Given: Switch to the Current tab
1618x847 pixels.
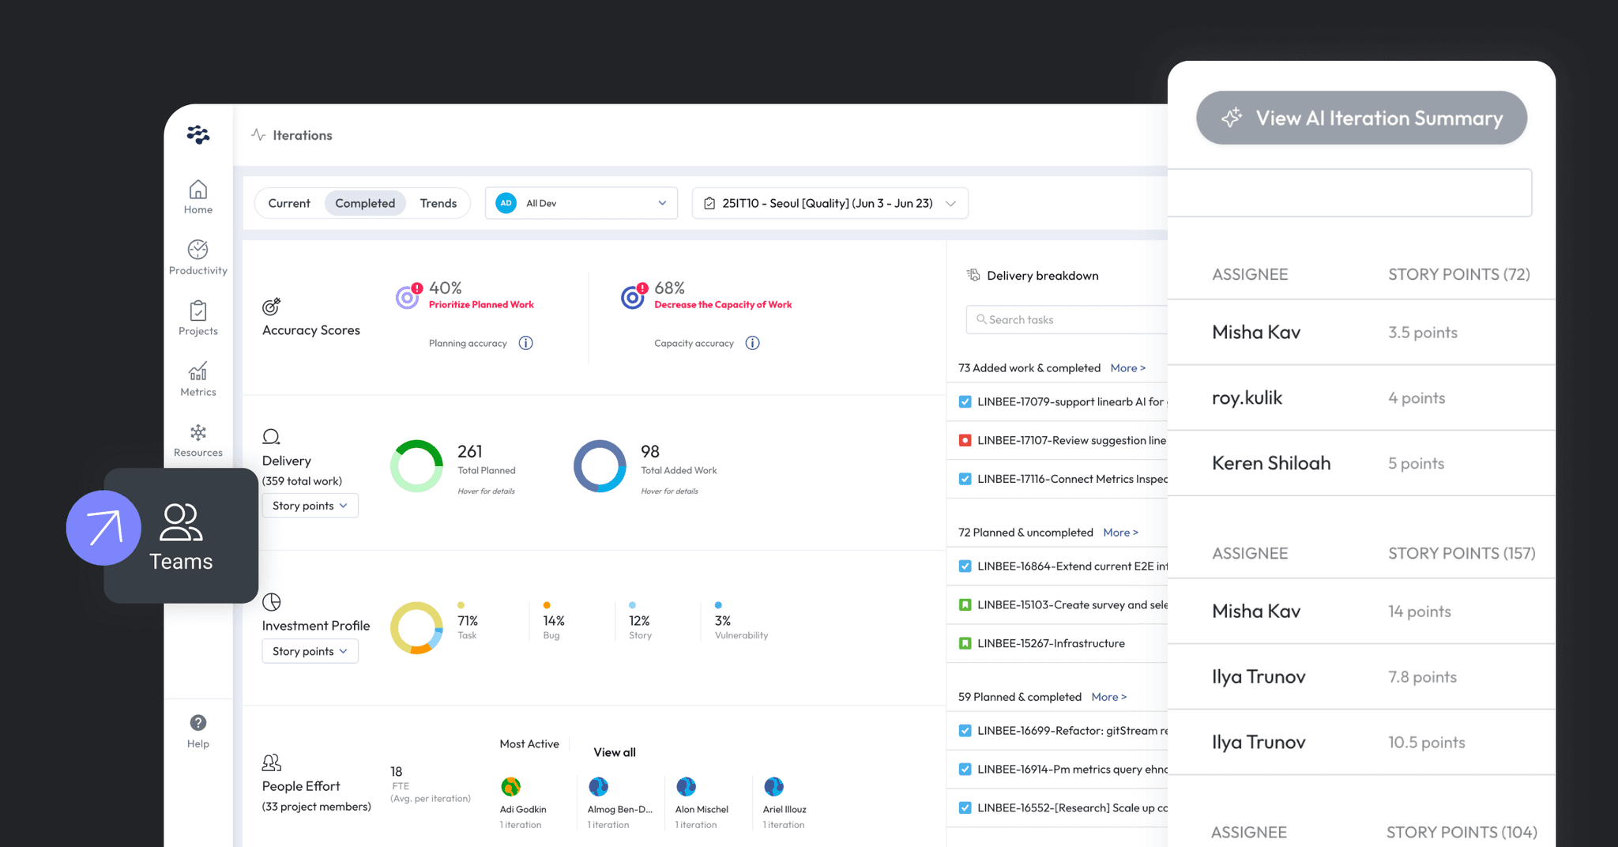Looking at the screenshot, I should pos(289,203).
